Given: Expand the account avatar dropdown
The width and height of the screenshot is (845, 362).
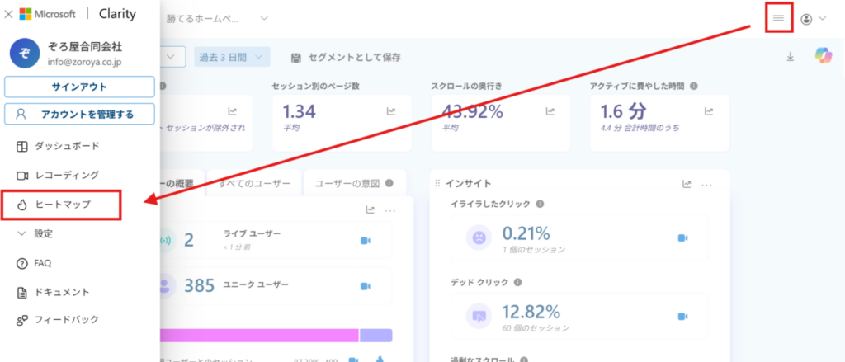Looking at the screenshot, I should pyautogui.click(x=813, y=19).
